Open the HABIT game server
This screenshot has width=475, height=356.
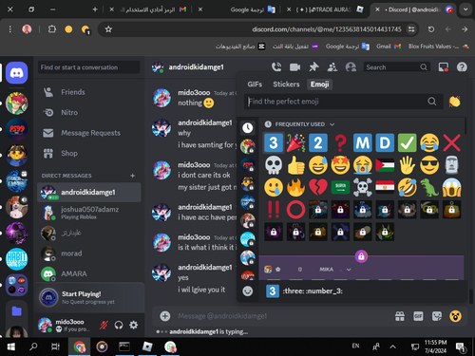(17, 259)
